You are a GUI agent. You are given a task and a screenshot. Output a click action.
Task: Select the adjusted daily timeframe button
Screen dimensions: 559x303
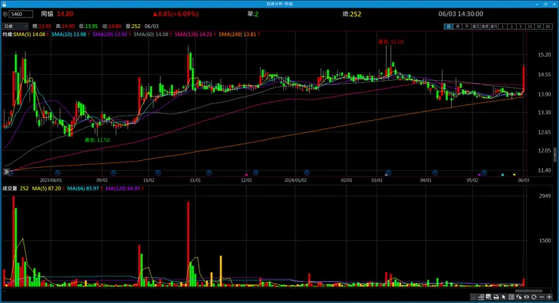point(476,26)
